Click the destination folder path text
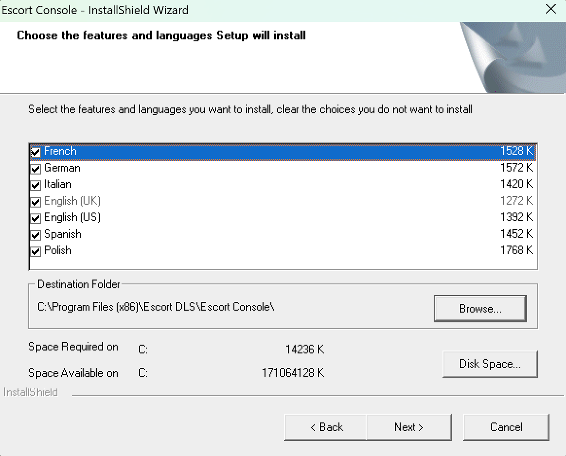Screen dimensions: 566x456 [156, 307]
